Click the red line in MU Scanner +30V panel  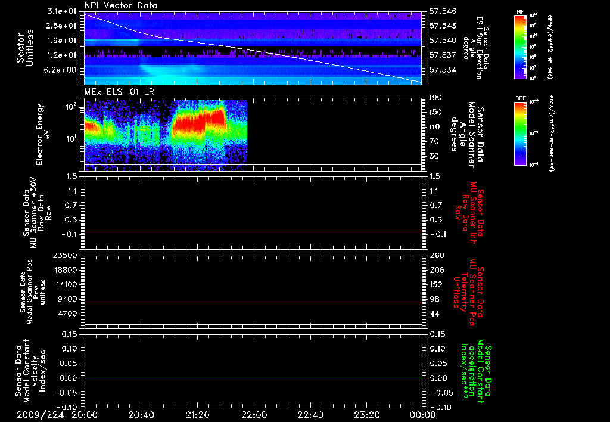click(253, 231)
